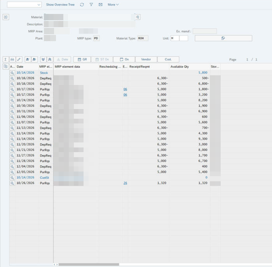Click the Refresh icon in top toolbar

[x=82, y=5]
